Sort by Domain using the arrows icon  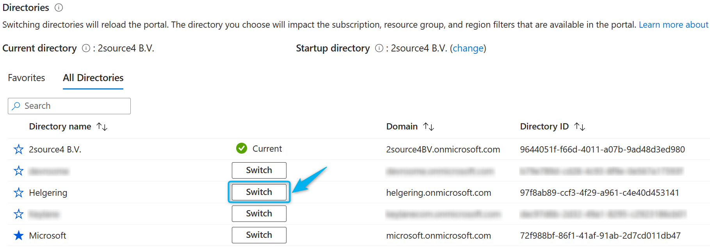click(429, 126)
